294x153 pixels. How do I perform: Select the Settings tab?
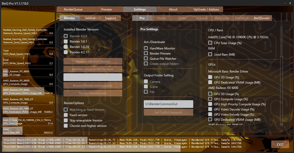(x=140, y=9)
